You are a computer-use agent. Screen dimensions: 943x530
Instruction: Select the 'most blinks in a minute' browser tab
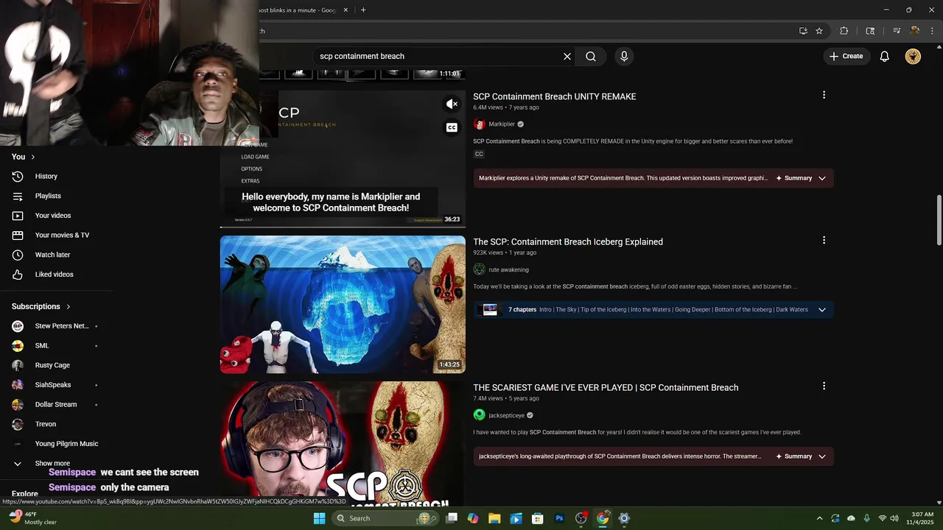coord(298,10)
